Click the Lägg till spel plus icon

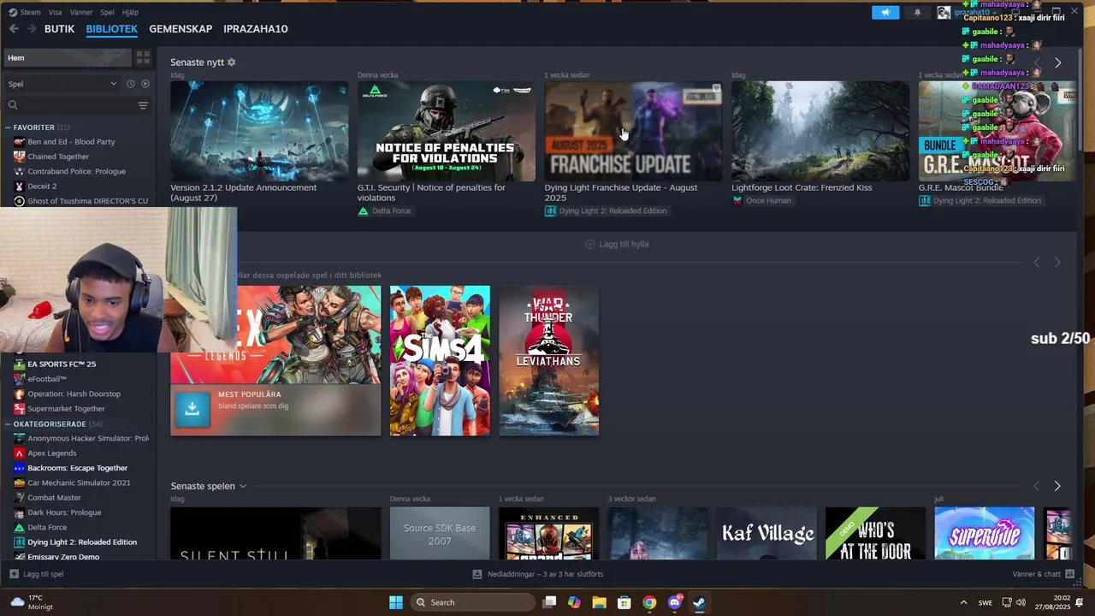tap(14, 574)
